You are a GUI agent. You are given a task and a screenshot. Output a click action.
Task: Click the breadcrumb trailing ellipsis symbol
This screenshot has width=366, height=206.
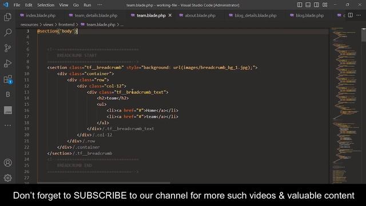point(122,25)
